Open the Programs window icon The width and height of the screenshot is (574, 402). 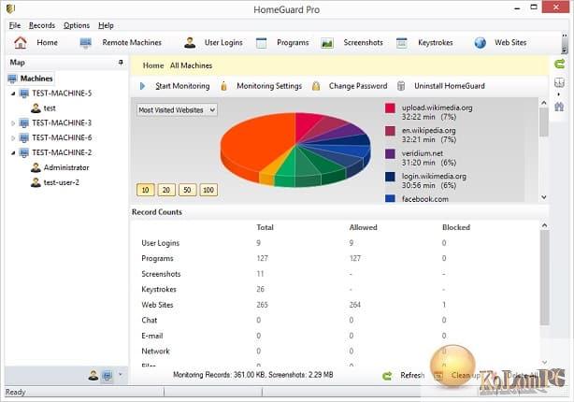pyautogui.click(x=262, y=43)
